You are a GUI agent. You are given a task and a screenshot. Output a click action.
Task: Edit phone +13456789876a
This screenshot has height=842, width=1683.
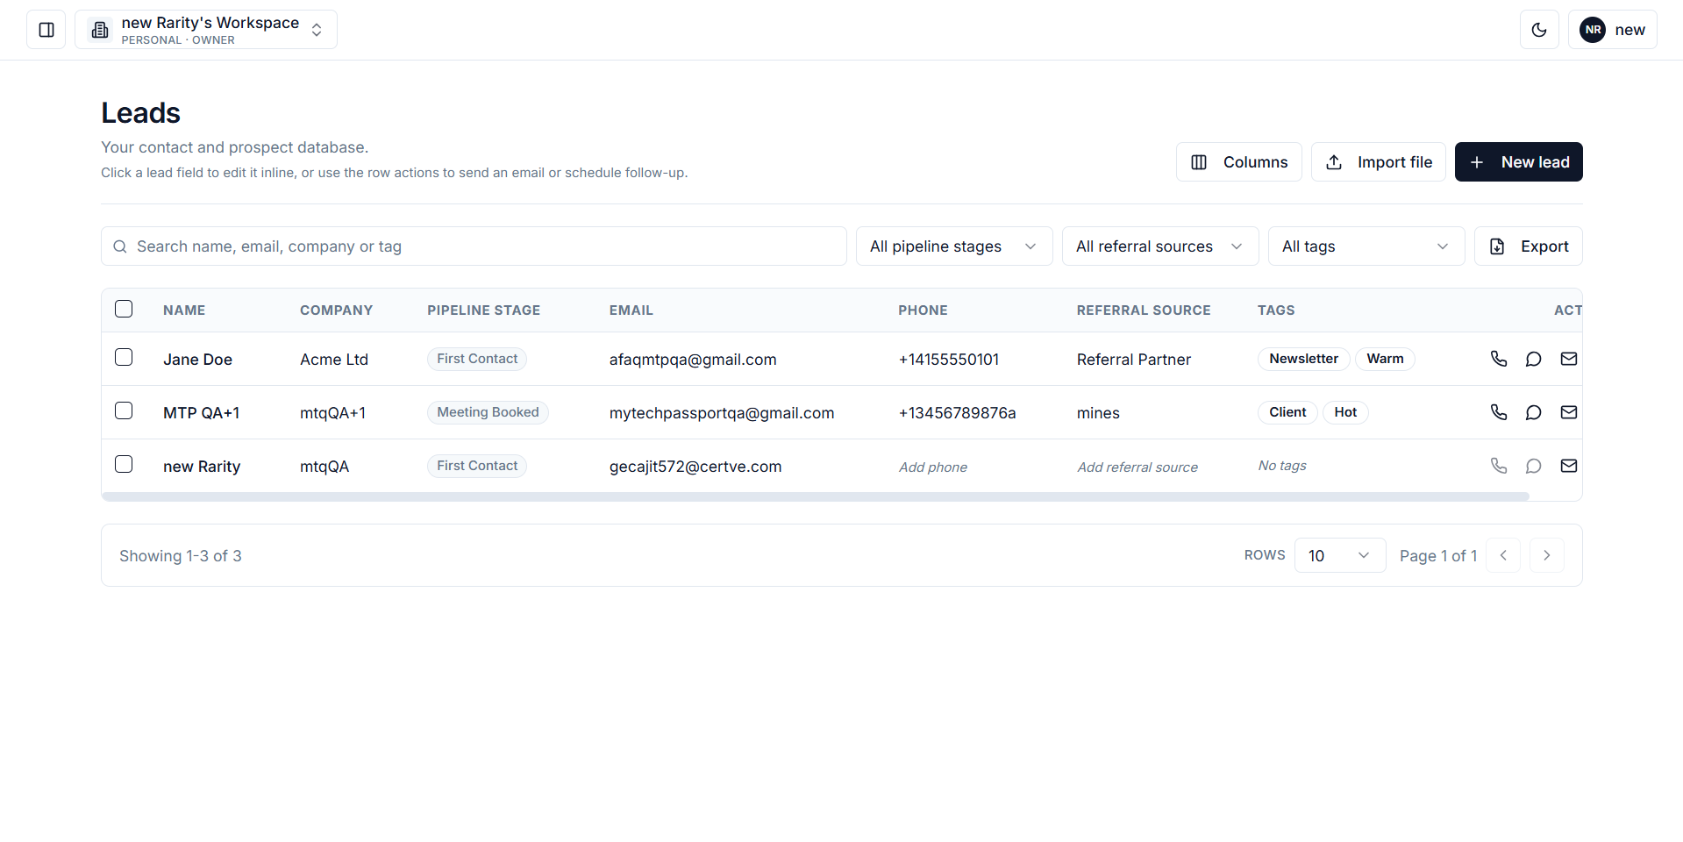point(957,413)
